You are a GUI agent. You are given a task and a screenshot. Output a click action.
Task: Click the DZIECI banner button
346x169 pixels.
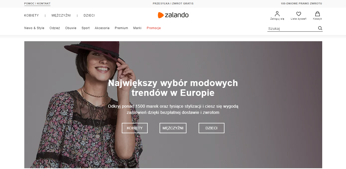point(212,128)
